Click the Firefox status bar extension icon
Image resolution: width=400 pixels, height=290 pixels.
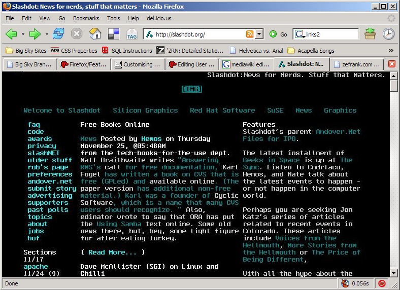[345, 283]
